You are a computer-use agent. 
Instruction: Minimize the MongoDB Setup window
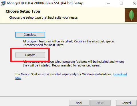(108, 3)
